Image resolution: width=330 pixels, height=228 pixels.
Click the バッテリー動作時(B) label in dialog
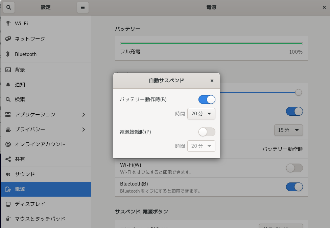pyautogui.click(x=143, y=99)
